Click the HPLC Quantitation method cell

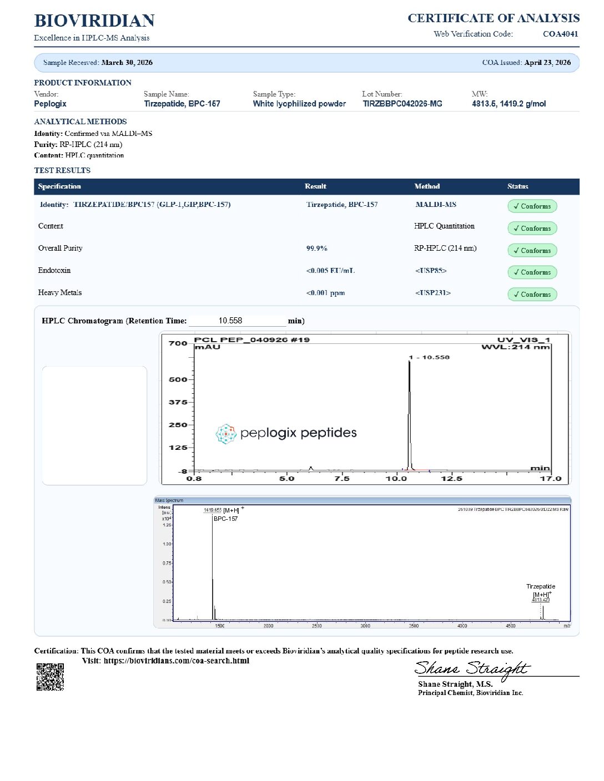(444, 226)
